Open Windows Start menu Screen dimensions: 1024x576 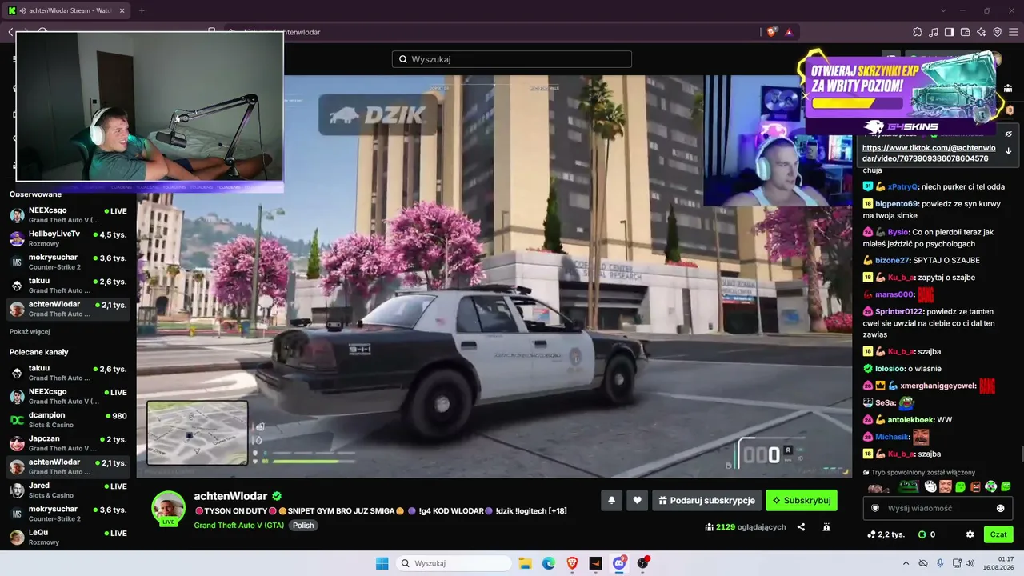[x=382, y=563]
